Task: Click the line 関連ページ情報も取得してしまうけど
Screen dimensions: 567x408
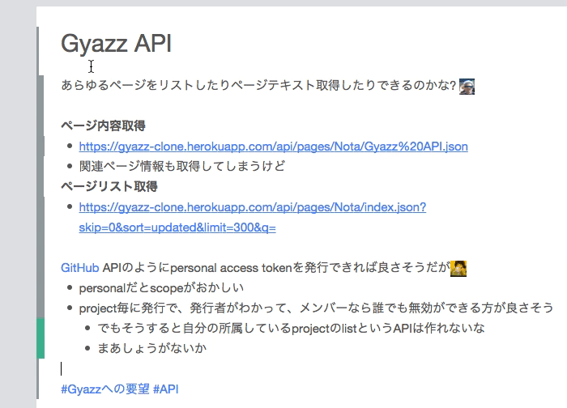Action: pos(182,166)
